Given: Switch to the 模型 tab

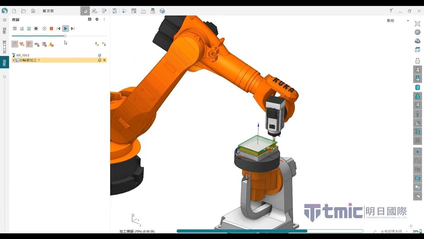Looking at the screenshot, I should click(x=4, y=30).
